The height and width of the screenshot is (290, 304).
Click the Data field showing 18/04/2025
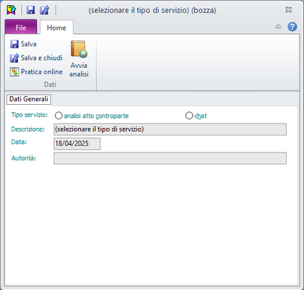[77, 144]
